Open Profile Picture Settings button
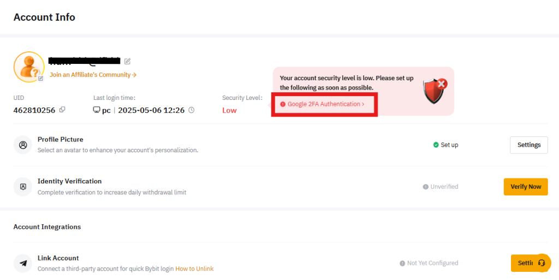This screenshot has width=559, height=280. coord(528,145)
